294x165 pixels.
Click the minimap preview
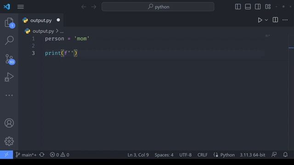[267, 36]
